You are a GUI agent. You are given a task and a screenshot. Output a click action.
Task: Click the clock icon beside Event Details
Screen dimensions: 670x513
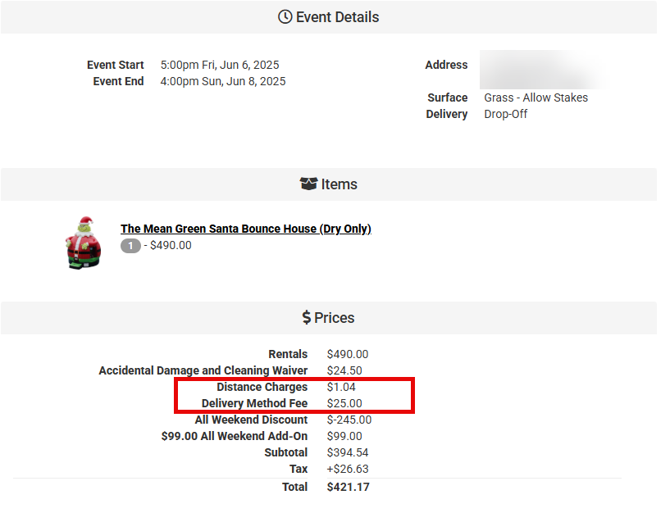point(285,17)
